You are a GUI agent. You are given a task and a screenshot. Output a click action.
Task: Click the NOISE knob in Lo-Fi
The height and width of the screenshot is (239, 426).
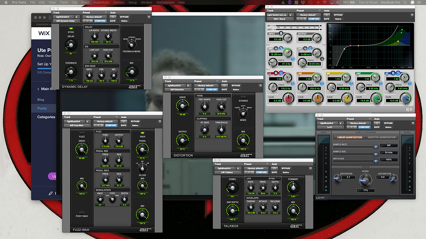(x=366, y=180)
